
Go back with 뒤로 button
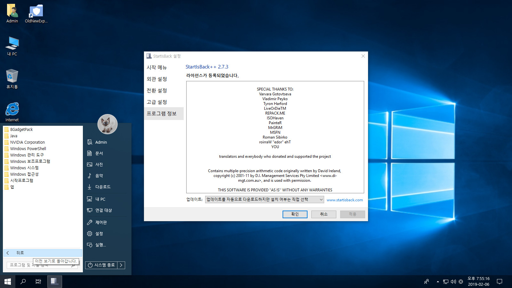43,253
